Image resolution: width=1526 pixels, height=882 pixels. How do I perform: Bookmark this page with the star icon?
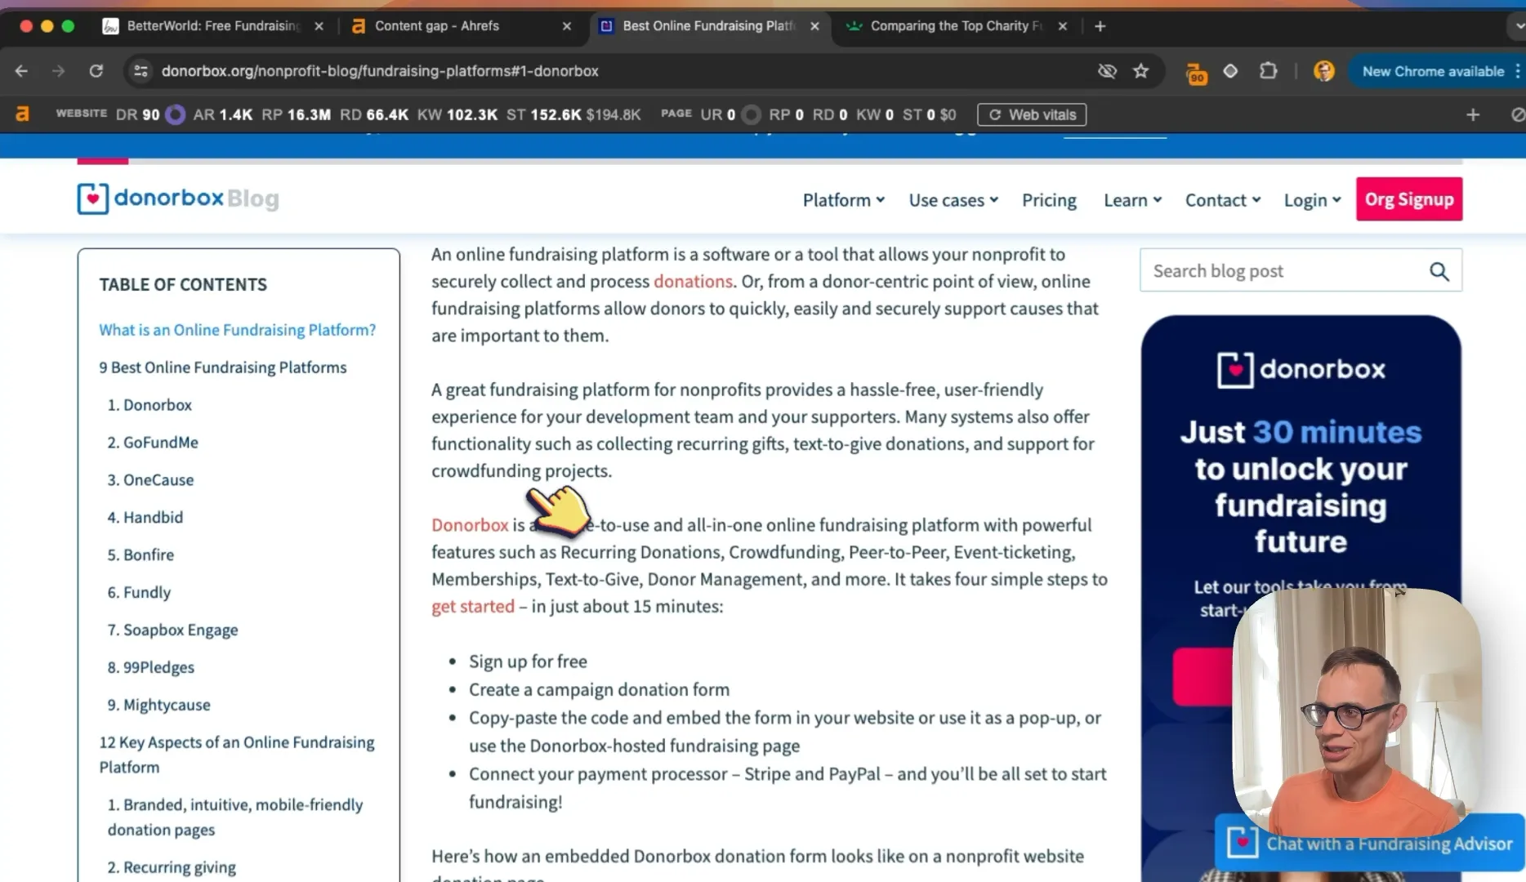click(1140, 71)
